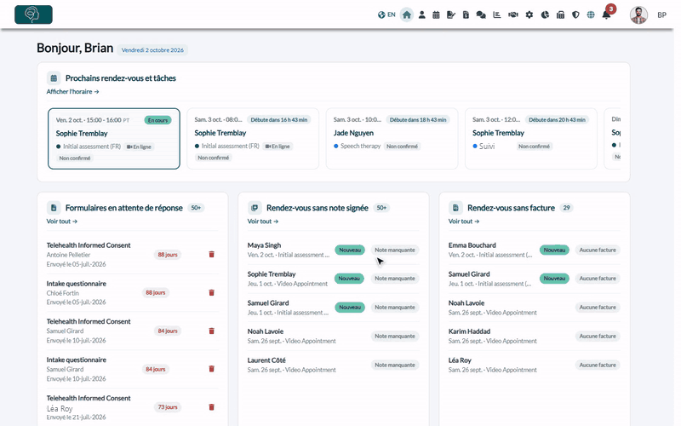Viewport: 681px width, 426px height.
Task: Open the chat messages icon
Action: pos(481,14)
